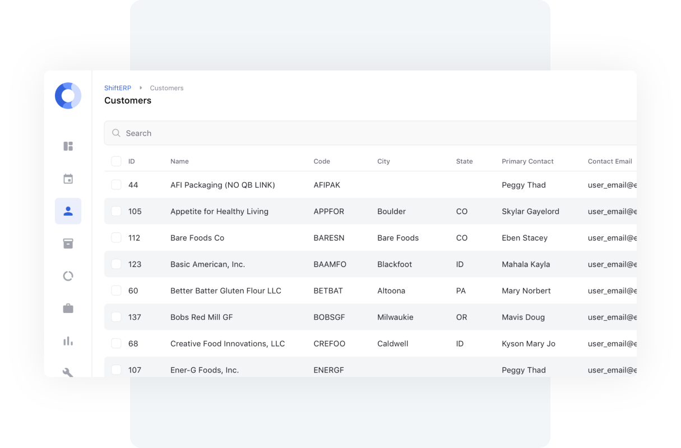This screenshot has width=681, height=448.
Task: Toggle the select-all header checkbox
Action: coord(116,161)
